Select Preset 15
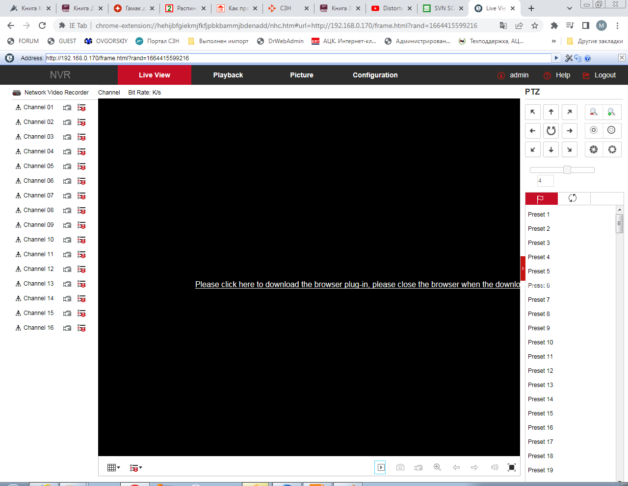 (x=540, y=413)
